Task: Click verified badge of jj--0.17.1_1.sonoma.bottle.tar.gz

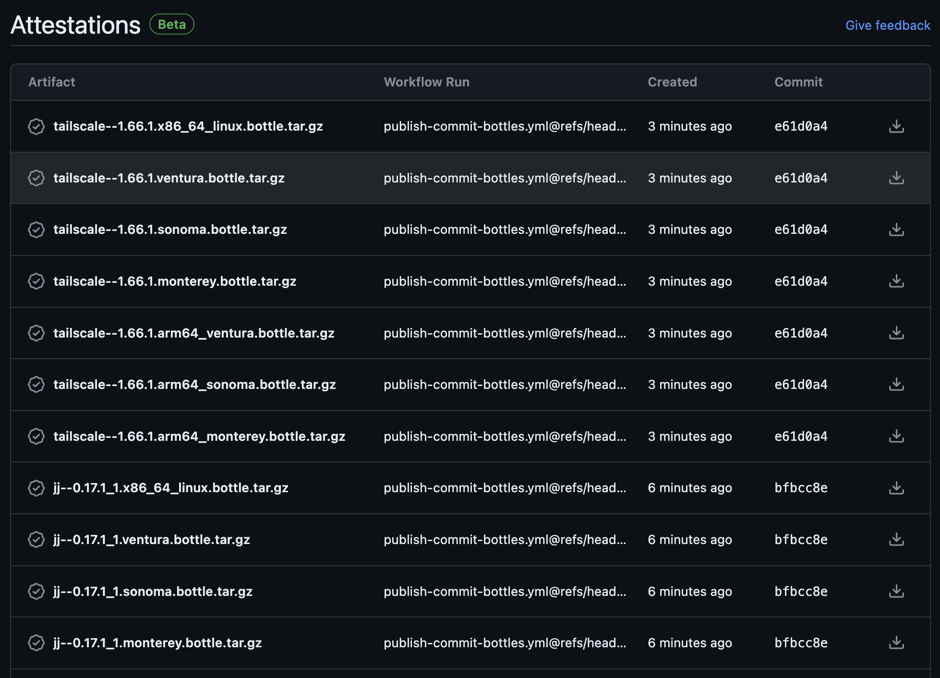Action: click(x=36, y=592)
